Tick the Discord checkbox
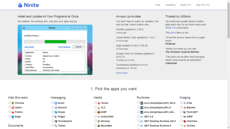This screenshot has width=230, height=129. coord(53,107)
